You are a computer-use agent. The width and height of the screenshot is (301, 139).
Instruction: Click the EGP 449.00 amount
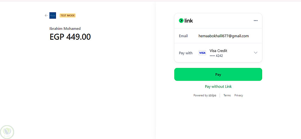[x=70, y=37]
